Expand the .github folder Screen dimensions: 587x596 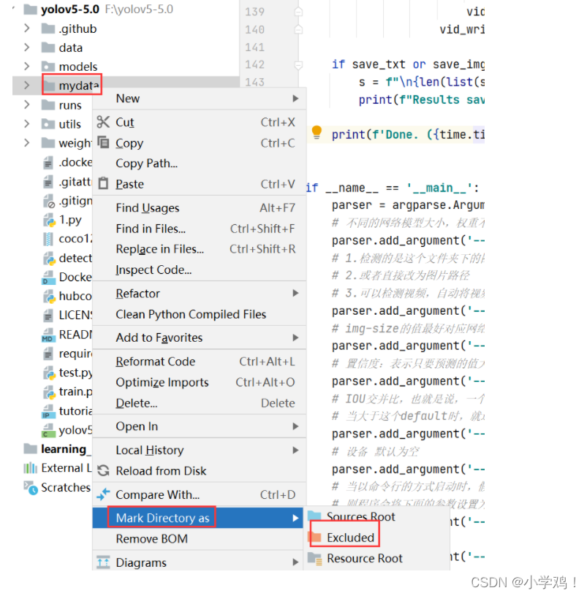(x=27, y=28)
